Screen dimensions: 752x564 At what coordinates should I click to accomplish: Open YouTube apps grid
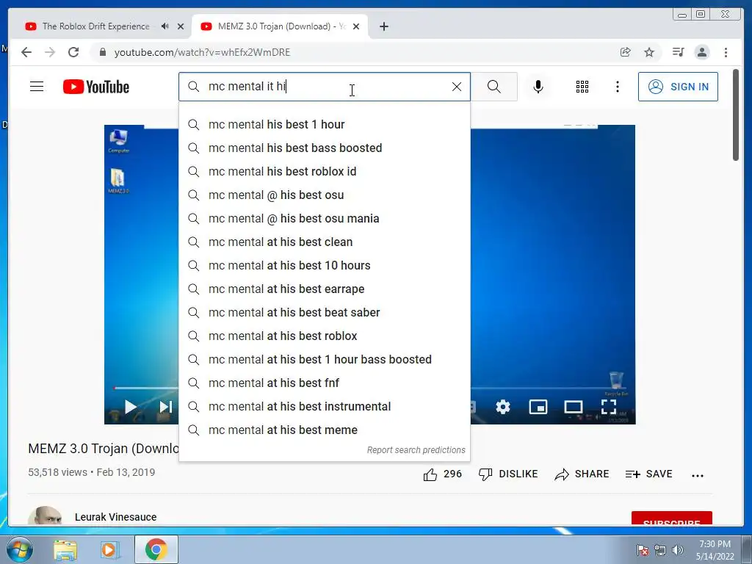[x=582, y=87]
